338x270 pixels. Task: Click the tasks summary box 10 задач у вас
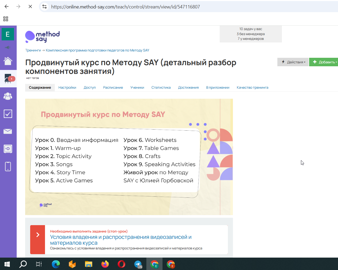point(251,34)
